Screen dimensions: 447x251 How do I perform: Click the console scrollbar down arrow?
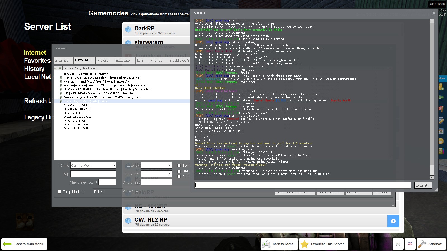[x=432, y=177]
